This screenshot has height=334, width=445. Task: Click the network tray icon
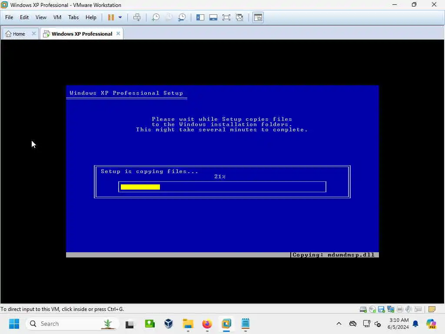click(x=366, y=324)
